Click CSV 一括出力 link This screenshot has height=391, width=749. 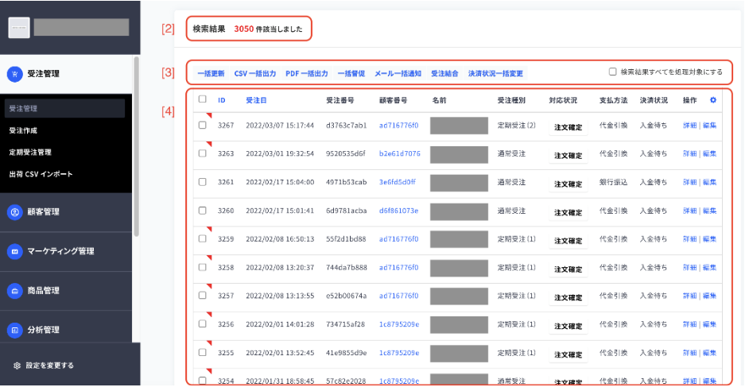[255, 74]
